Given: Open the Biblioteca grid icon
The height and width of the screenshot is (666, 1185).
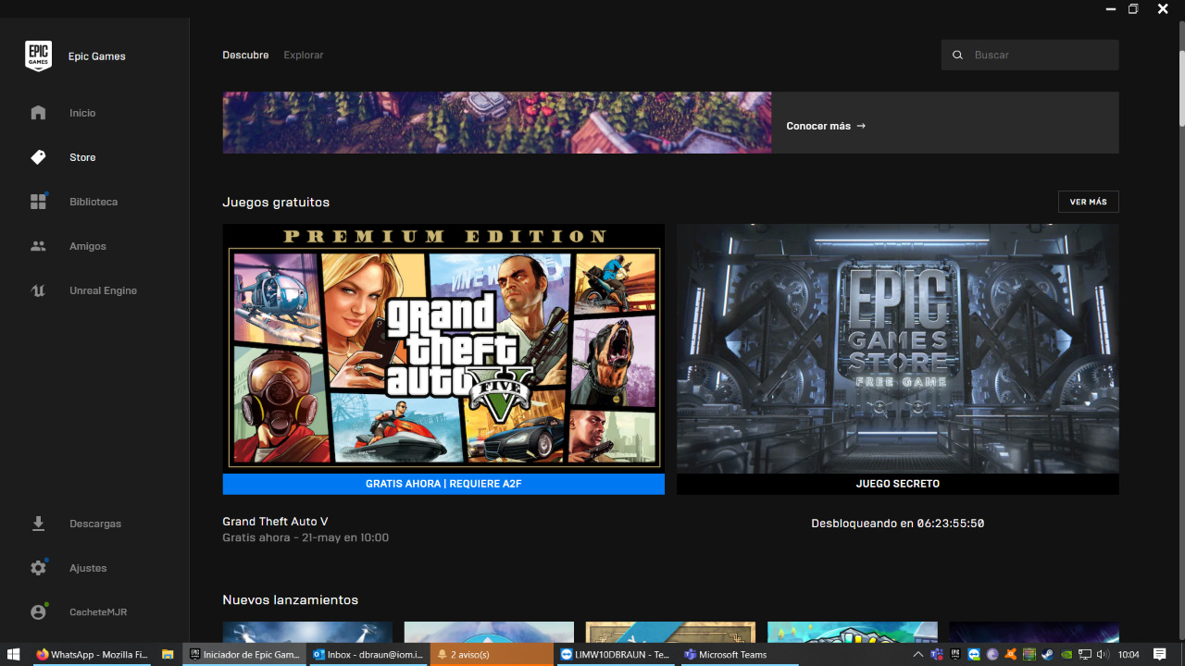Looking at the screenshot, I should point(38,202).
